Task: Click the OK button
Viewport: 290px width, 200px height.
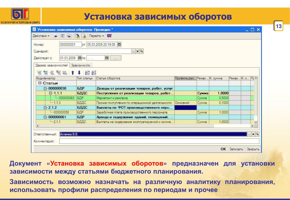Action: [223, 149]
